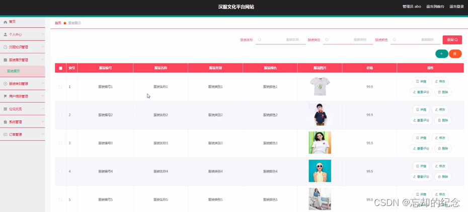Expand the 论坛交流 chevron
The image size is (468, 212).
pyautogui.click(x=43, y=109)
